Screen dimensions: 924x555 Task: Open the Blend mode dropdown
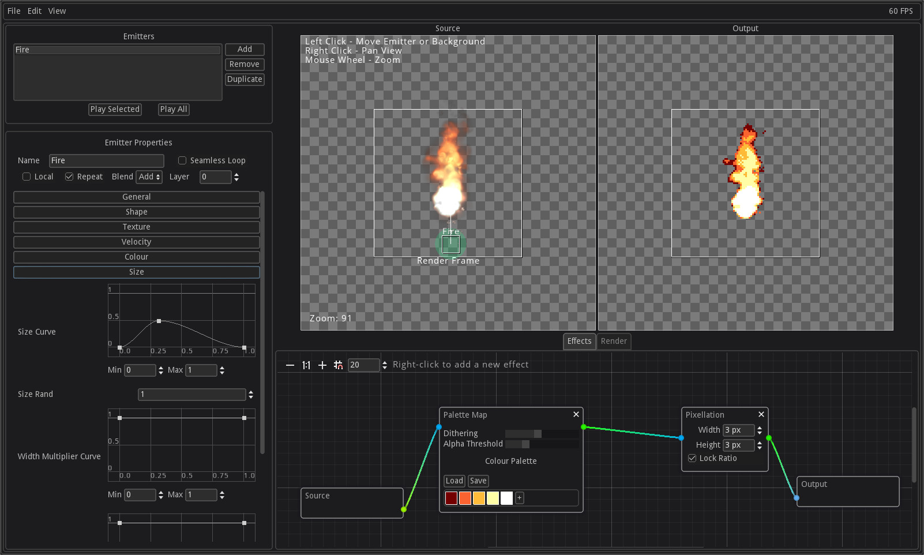[149, 177]
